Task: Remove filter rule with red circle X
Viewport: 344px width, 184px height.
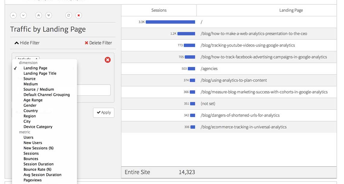Action: (108, 60)
